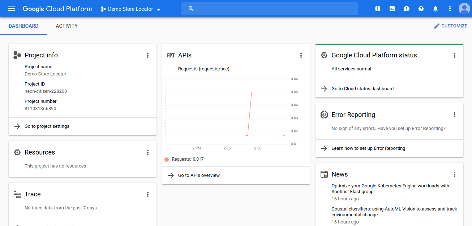Open Go to Cloud status dashboard
The width and height of the screenshot is (472, 226).
[x=362, y=89]
